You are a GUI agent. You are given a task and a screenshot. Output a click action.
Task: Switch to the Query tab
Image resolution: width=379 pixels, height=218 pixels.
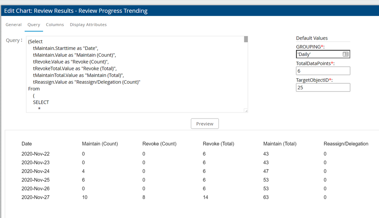tap(34, 25)
